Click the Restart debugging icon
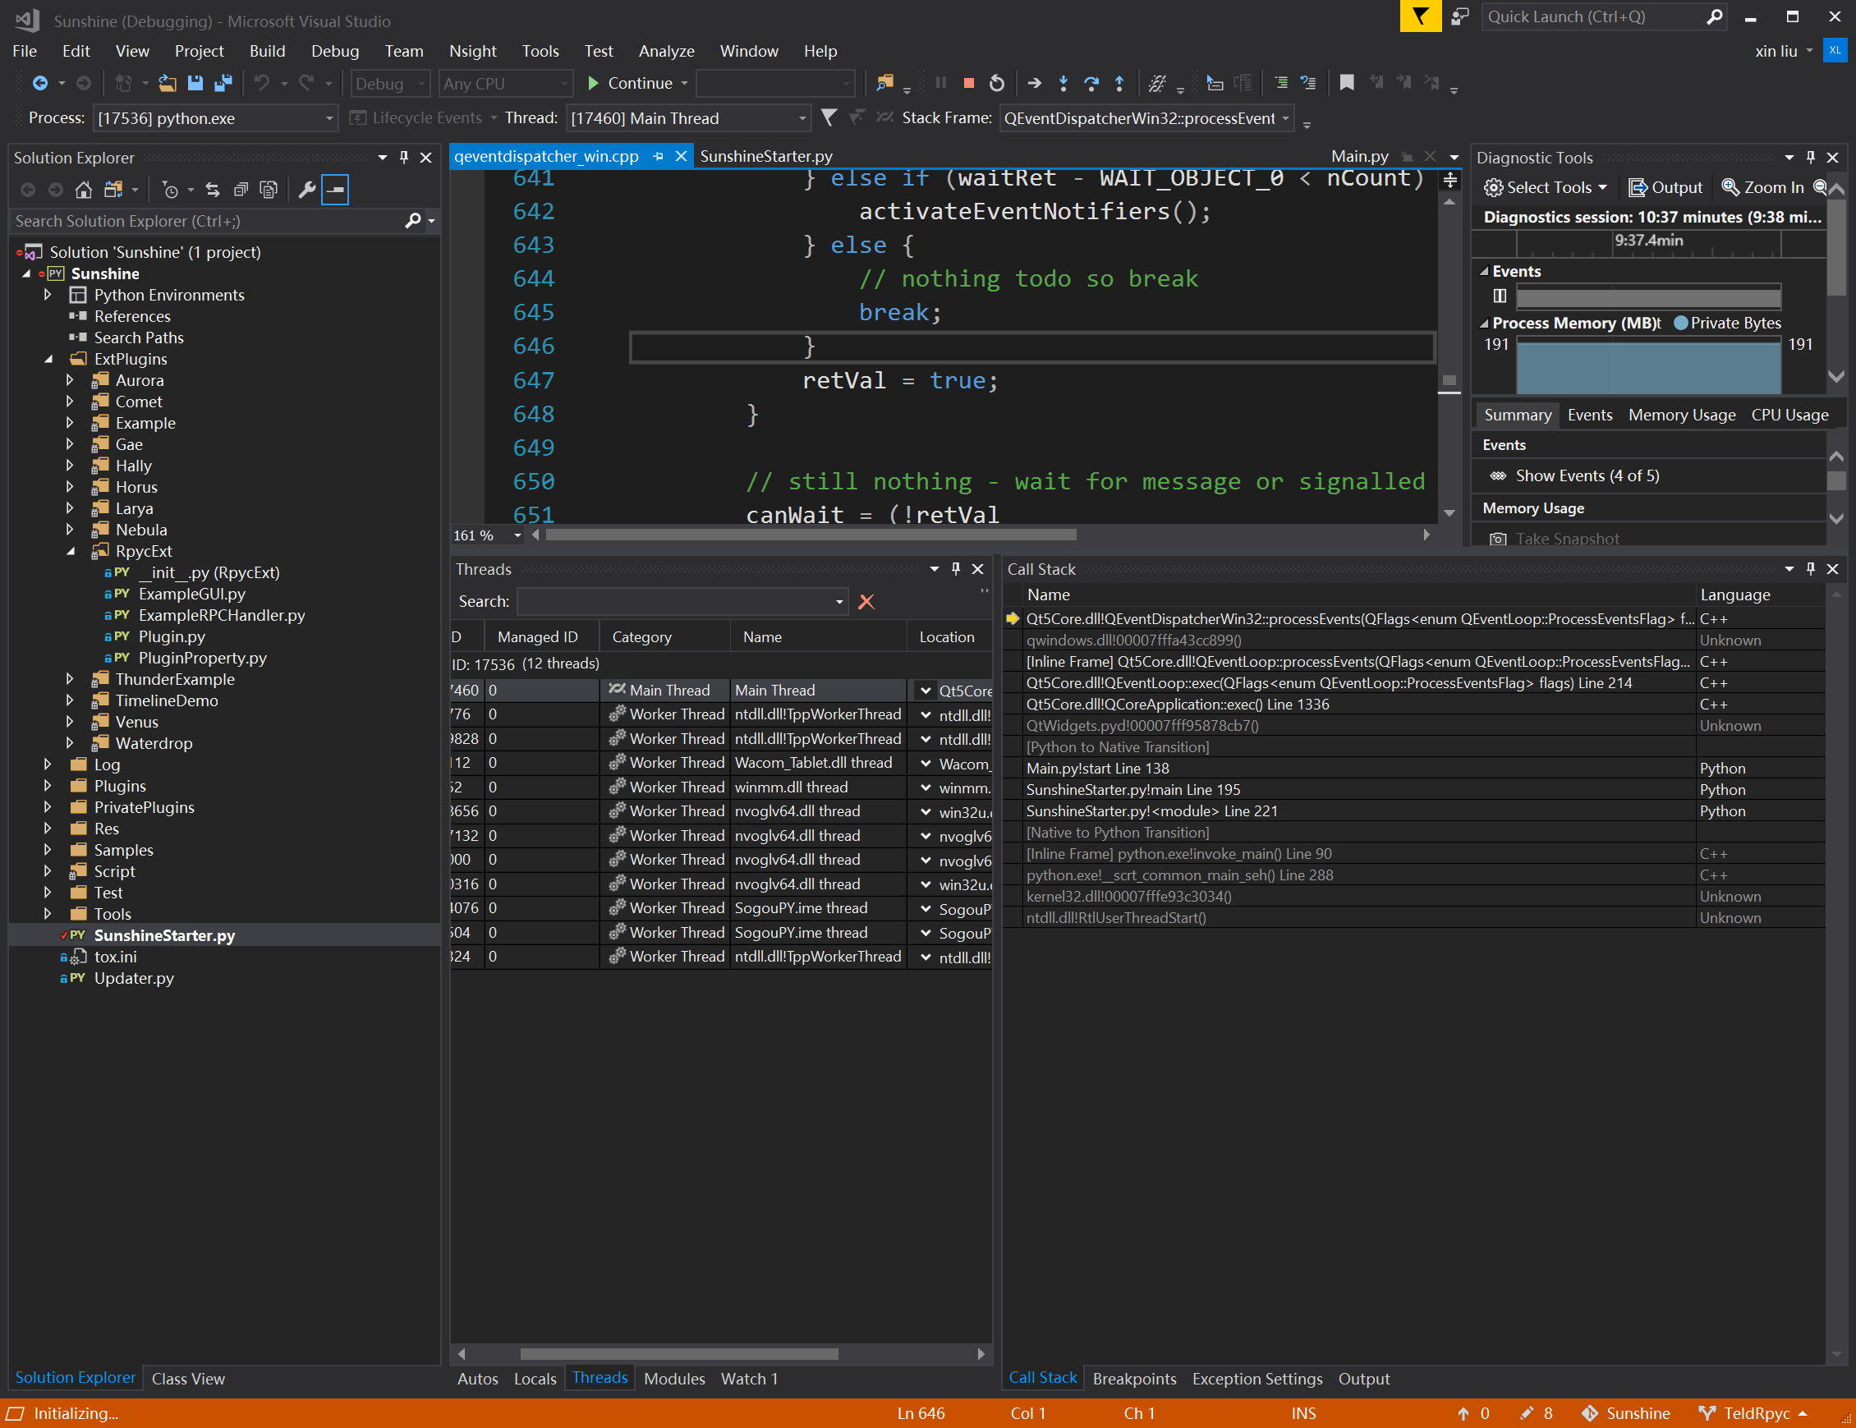The height and width of the screenshot is (1428, 1856). click(997, 83)
